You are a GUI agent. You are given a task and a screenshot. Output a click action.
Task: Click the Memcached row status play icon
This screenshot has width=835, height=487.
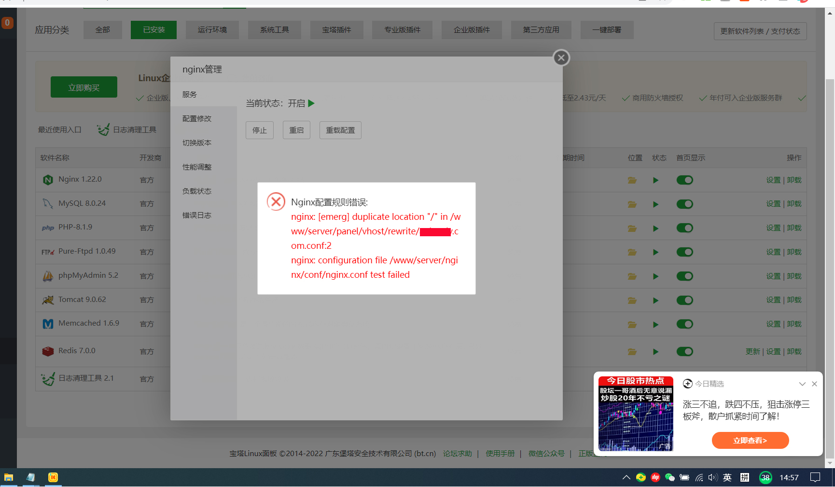tap(655, 325)
